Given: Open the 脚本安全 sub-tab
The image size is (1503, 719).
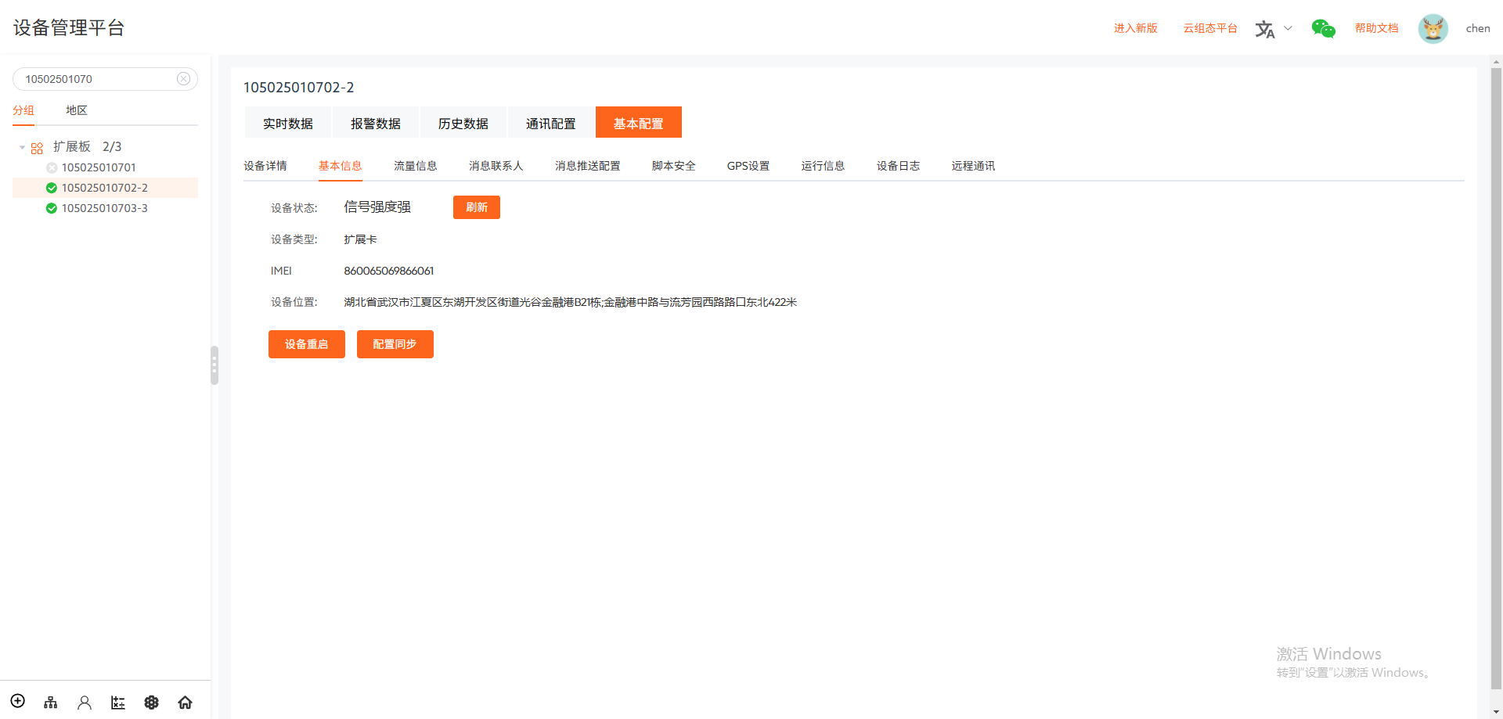Looking at the screenshot, I should point(674,166).
